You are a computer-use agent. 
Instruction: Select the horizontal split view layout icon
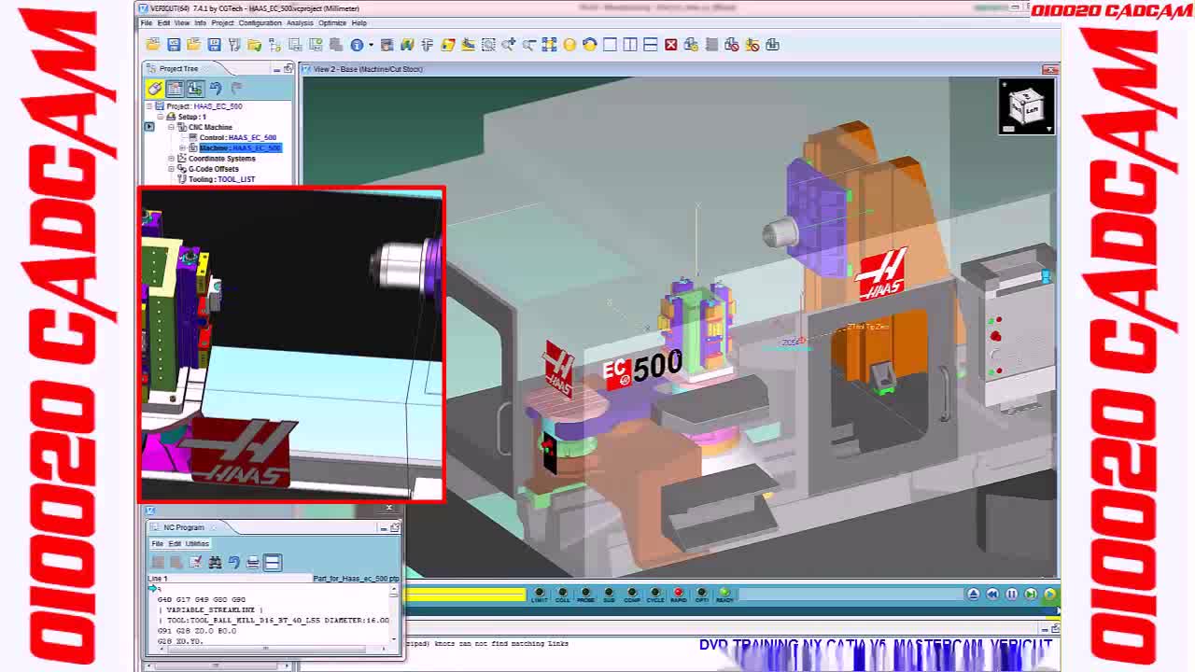[x=651, y=45]
